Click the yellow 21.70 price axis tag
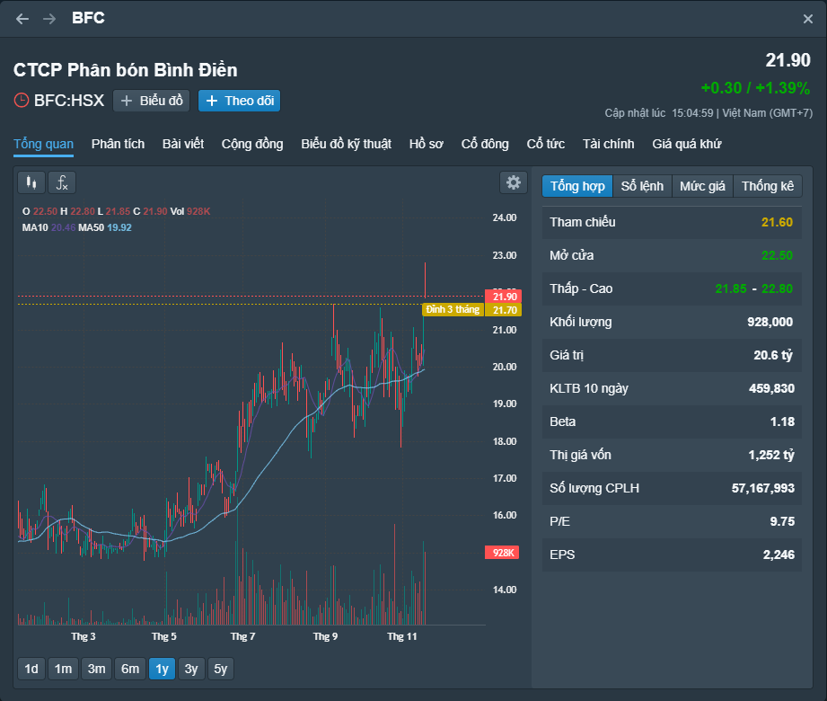The width and height of the screenshot is (827, 701). click(503, 310)
